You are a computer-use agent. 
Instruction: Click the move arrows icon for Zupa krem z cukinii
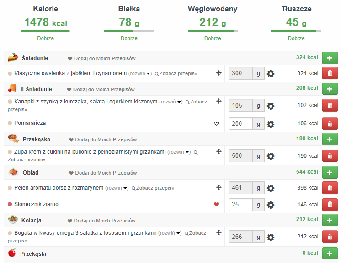click(x=219, y=151)
